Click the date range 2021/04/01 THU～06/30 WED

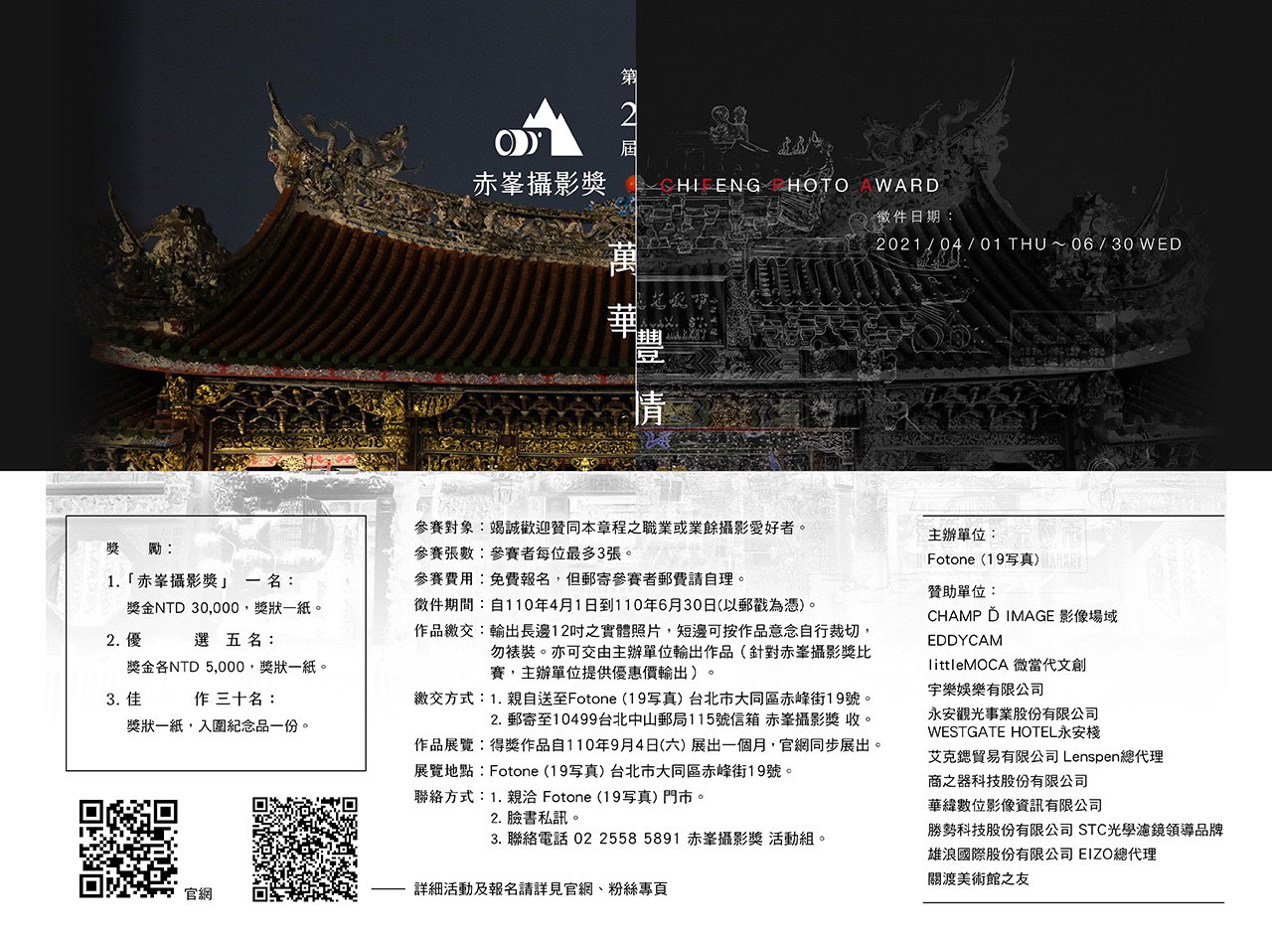(x=1029, y=244)
